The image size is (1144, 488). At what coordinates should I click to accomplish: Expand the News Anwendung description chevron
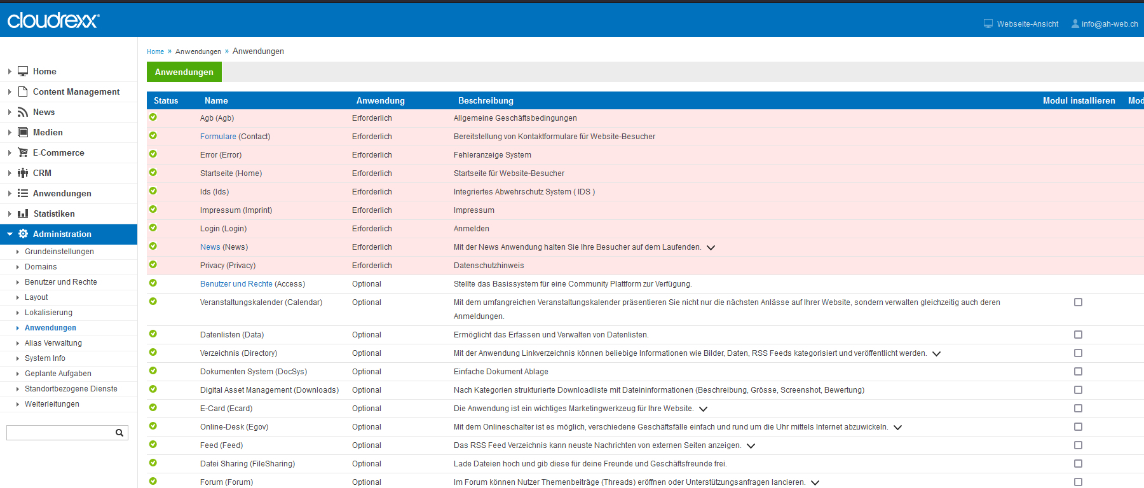click(711, 248)
